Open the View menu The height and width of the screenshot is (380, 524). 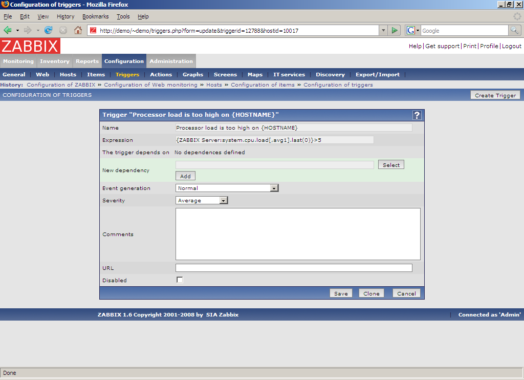click(x=43, y=16)
